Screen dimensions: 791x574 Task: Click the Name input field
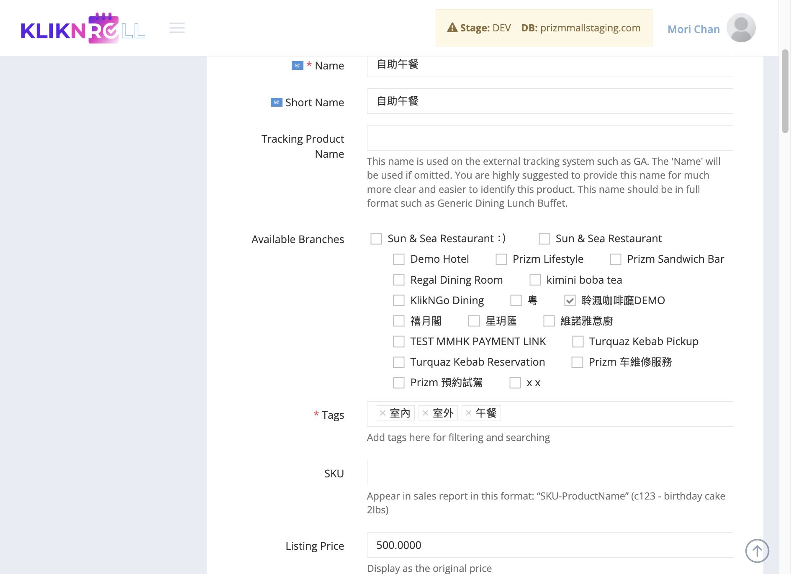(x=550, y=66)
